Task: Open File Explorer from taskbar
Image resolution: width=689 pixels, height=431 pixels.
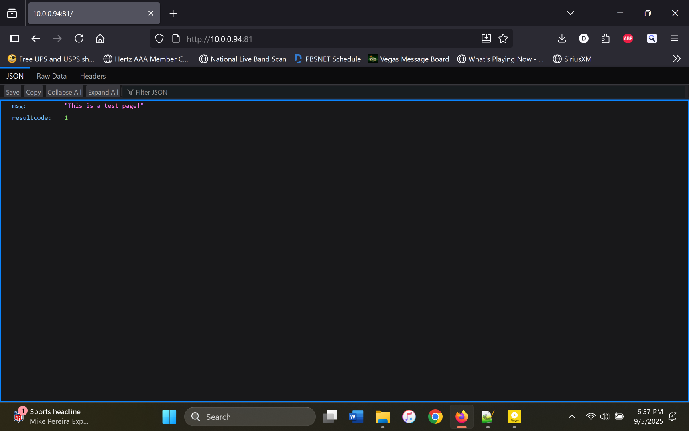Action: point(383,417)
